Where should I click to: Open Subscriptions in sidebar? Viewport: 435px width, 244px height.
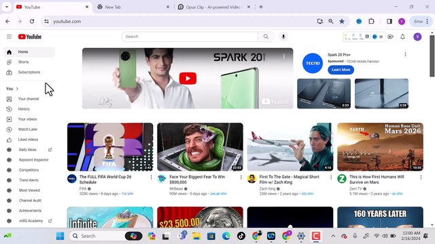[29, 73]
